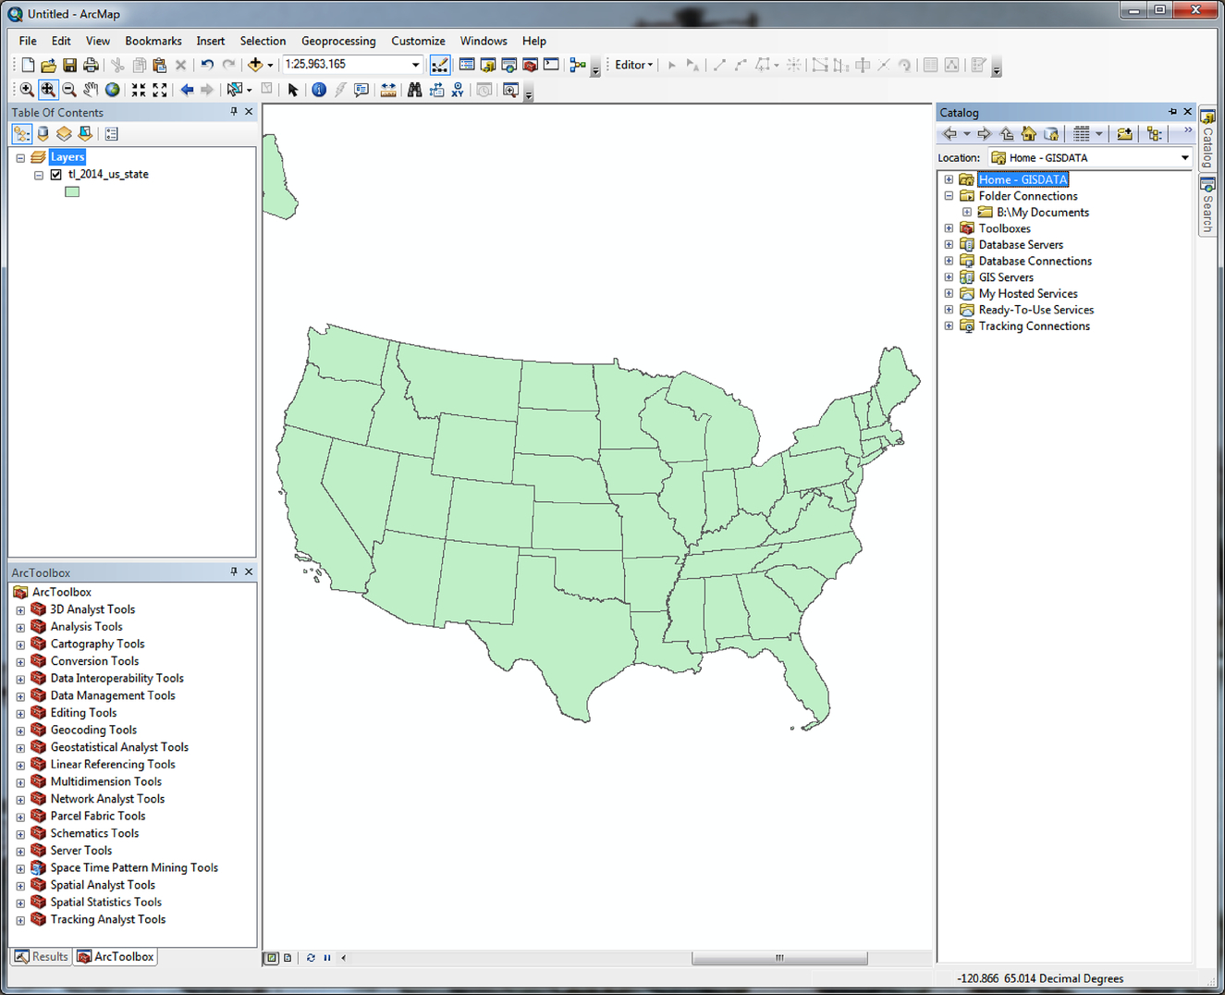Click the Full Extent globe icon
1225x995 pixels.
112,90
